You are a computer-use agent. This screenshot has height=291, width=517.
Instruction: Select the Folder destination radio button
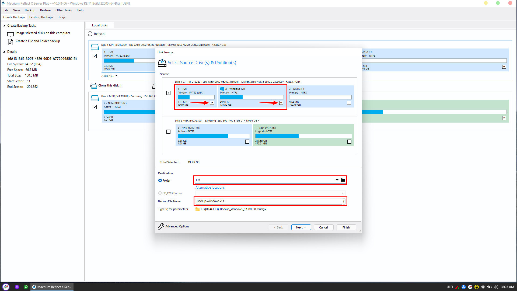(x=160, y=181)
